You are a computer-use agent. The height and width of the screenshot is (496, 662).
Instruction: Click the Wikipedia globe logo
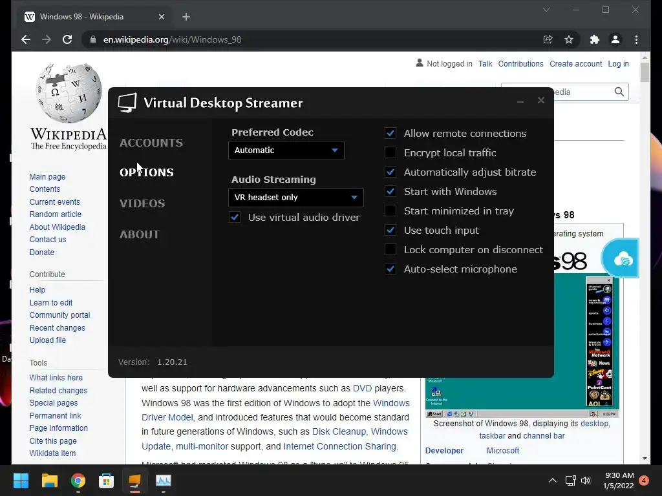[69, 92]
